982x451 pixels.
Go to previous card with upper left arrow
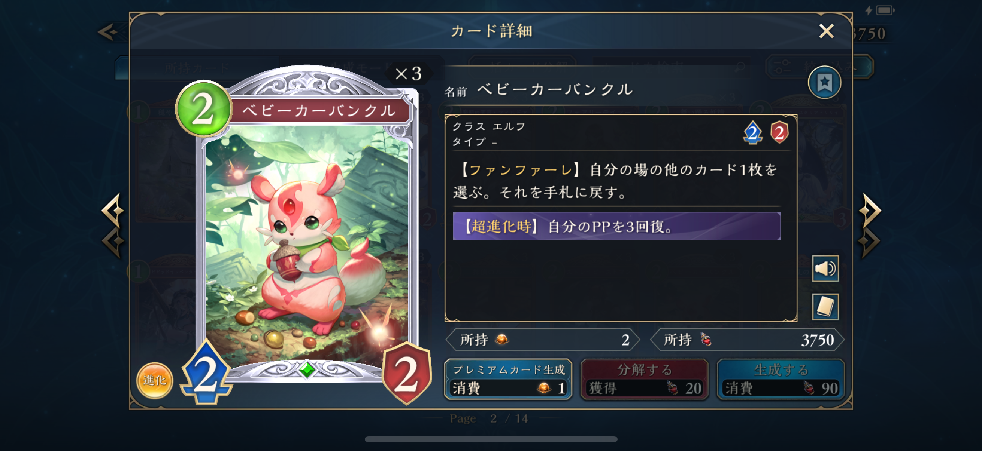pos(113,210)
